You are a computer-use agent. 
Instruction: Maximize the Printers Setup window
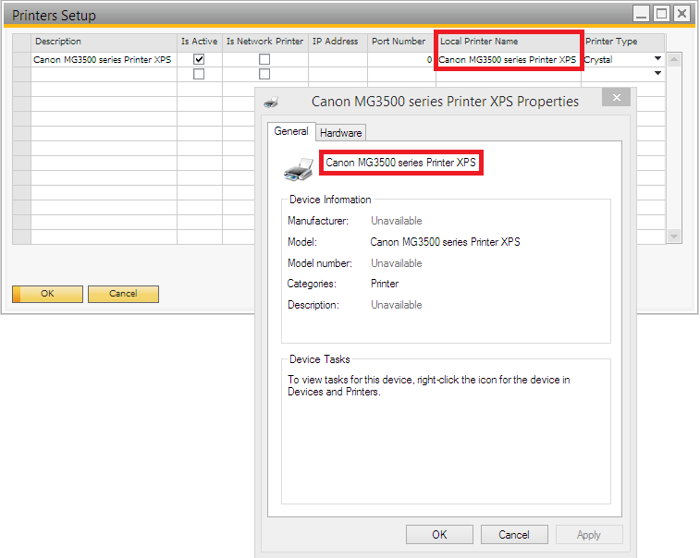661,13
